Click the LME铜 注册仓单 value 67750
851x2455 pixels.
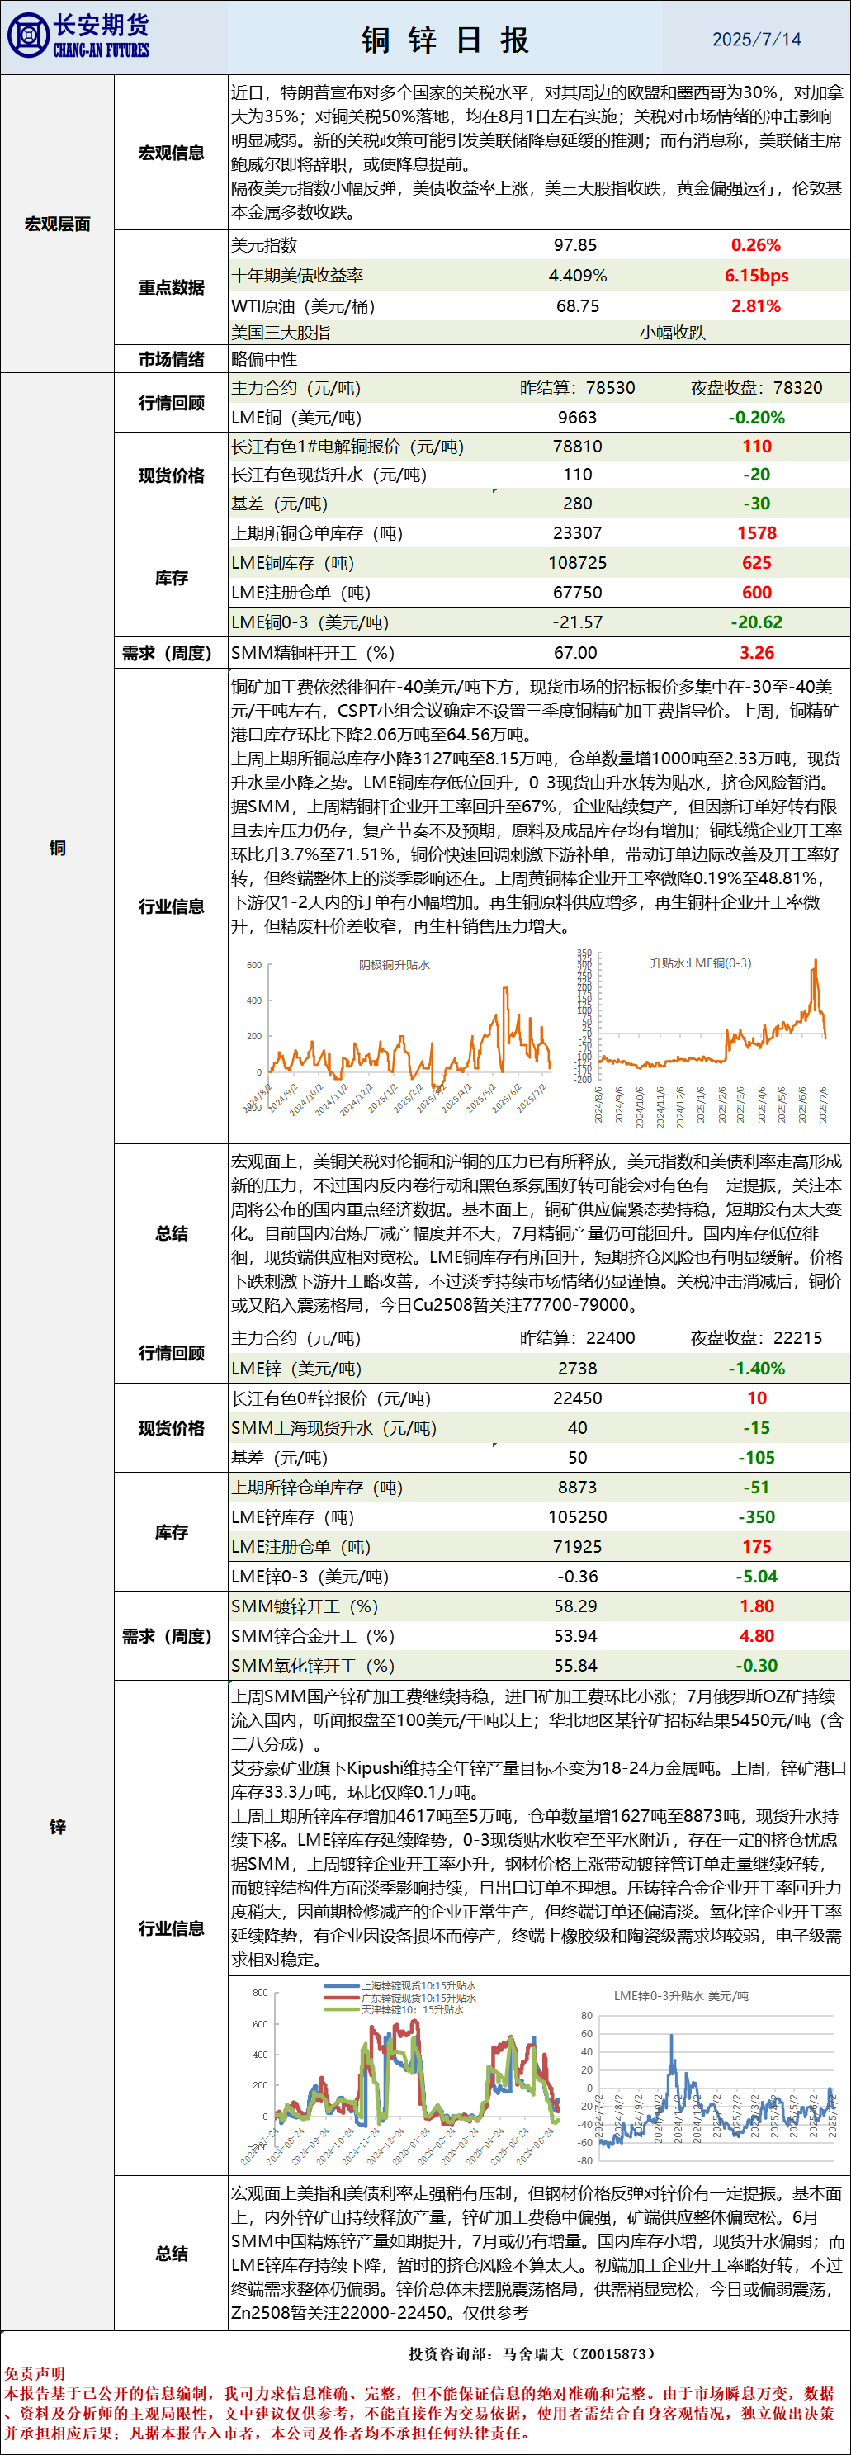click(578, 592)
